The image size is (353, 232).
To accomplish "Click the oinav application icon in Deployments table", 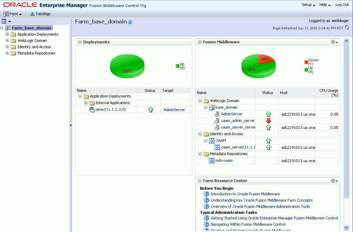I will (92, 109).
